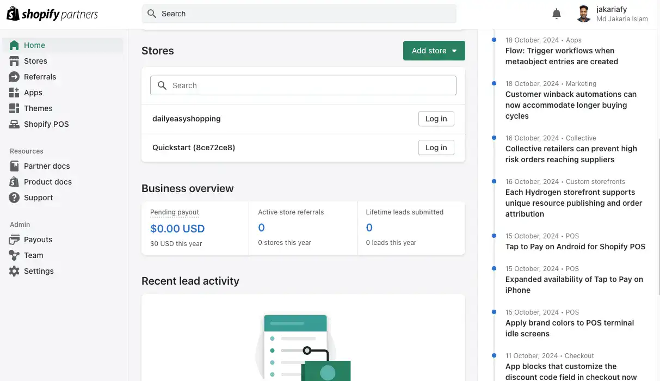Open Flow trigger workflows metaobject article
Image resolution: width=660 pixels, height=381 pixels.
point(562,56)
